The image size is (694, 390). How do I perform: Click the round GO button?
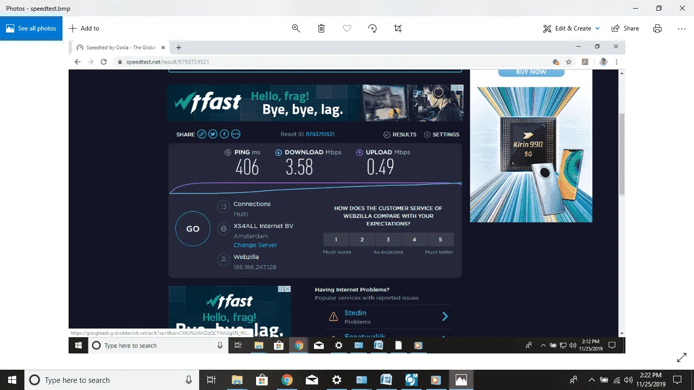point(193,229)
